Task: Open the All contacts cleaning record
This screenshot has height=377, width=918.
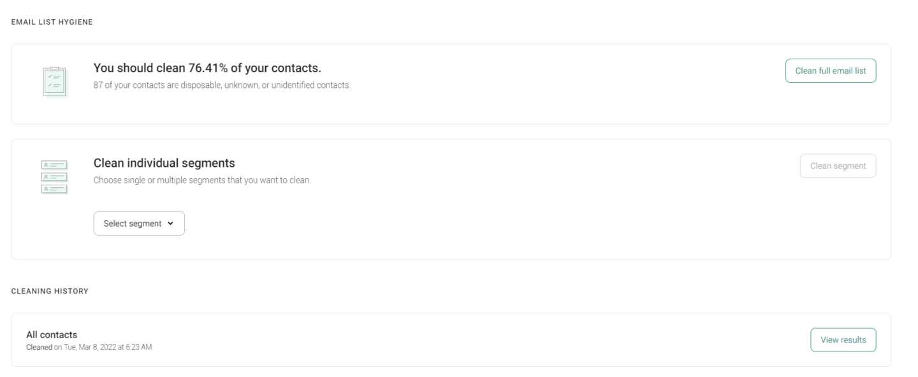Action: [x=52, y=334]
